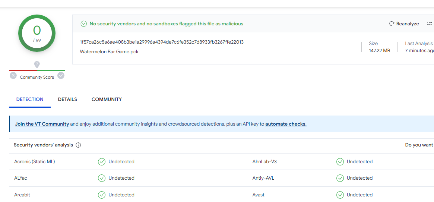Select the DETECTION tab
Screen dimensions: 434x202
pyautogui.click(x=30, y=100)
